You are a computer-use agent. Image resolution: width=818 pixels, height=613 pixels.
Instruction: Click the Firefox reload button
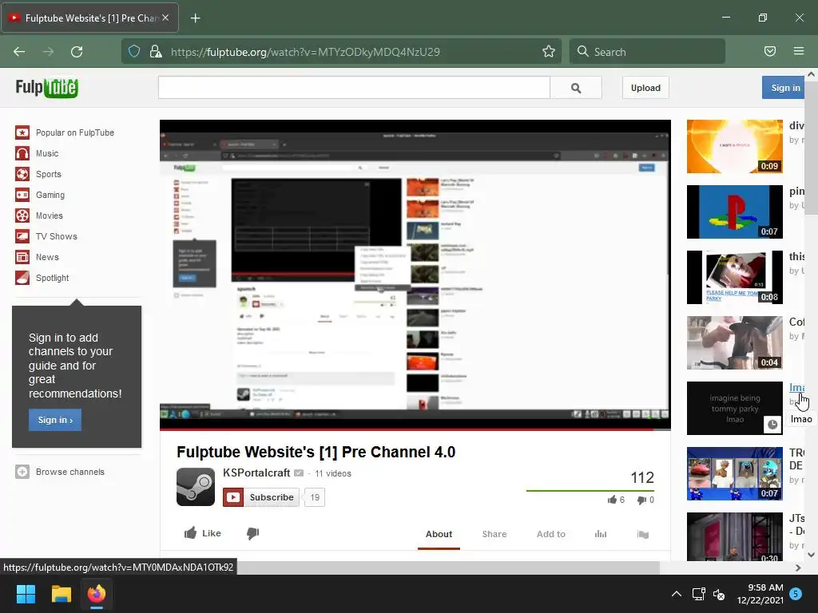point(77,52)
